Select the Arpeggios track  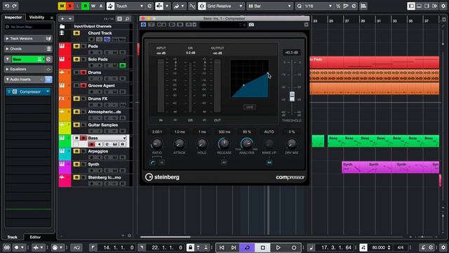coord(98,151)
